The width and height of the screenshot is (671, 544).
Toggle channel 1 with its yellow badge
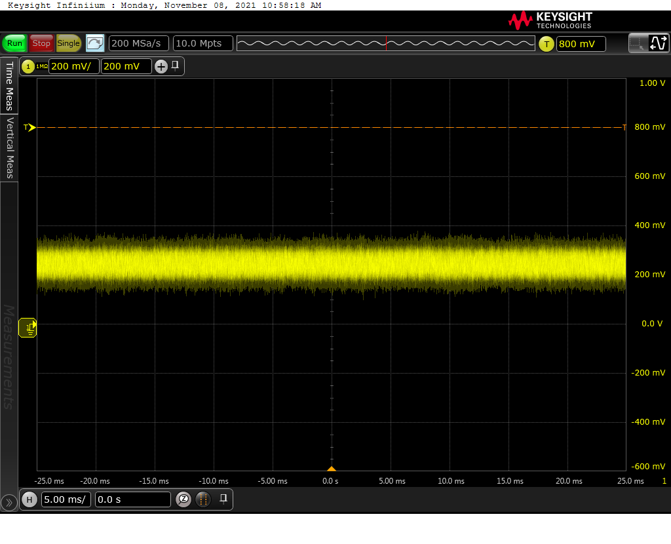[x=28, y=66]
